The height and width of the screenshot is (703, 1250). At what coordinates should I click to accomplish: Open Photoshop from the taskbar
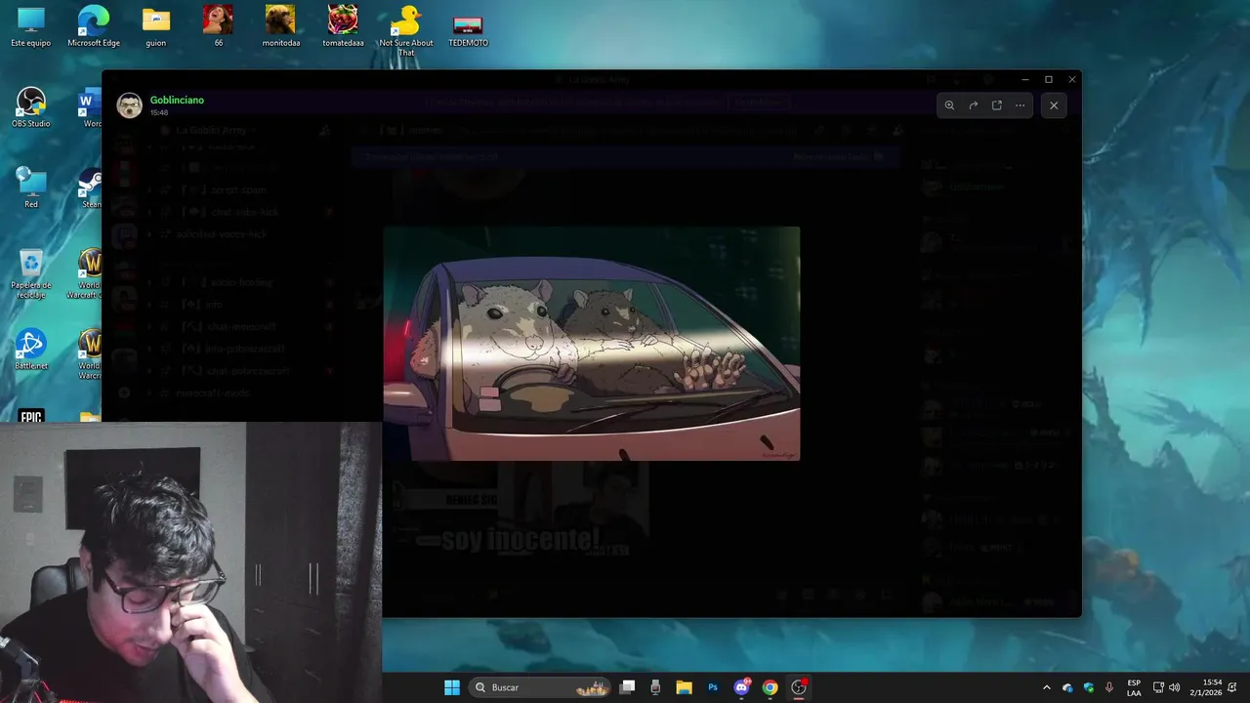click(x=713, y=687)
